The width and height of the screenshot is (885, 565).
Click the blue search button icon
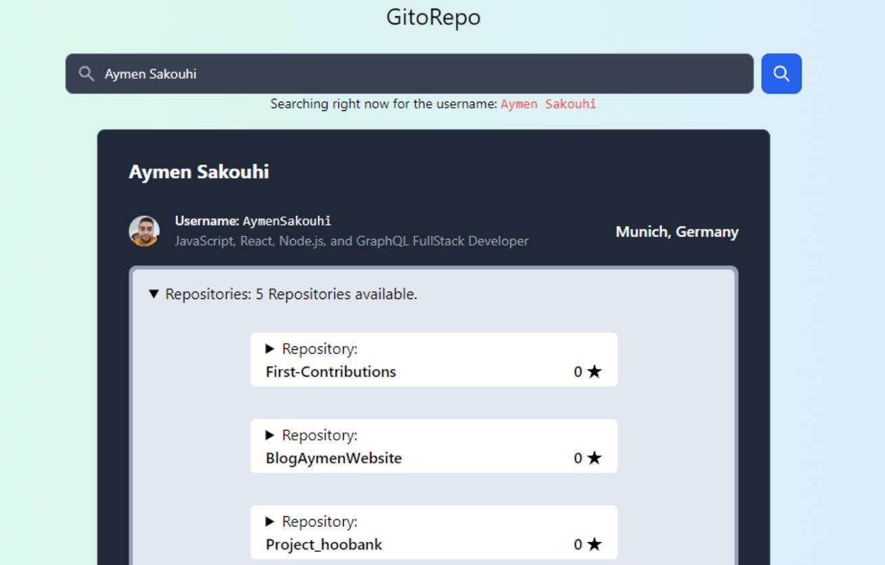(781, 73)
